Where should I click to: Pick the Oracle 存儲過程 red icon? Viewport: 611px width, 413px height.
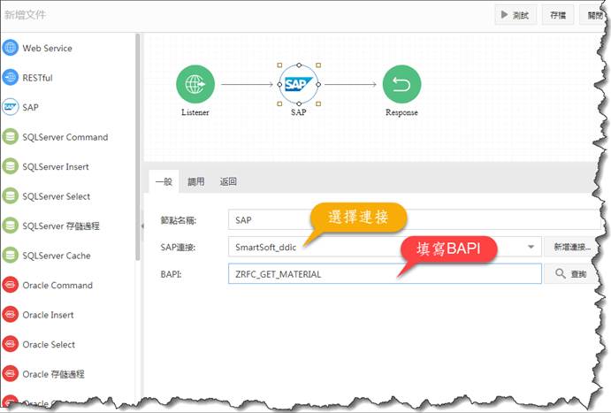coord(10,374)
